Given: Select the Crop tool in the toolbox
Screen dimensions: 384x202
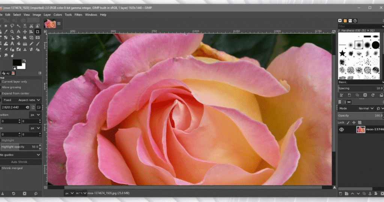Looking at the screenshot, I should point(37,32).
